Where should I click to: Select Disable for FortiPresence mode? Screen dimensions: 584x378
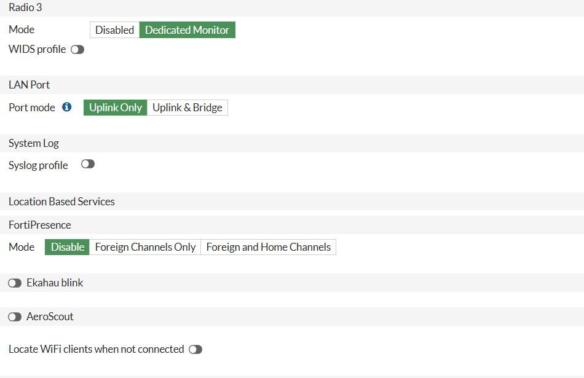[x=67, y=247]
